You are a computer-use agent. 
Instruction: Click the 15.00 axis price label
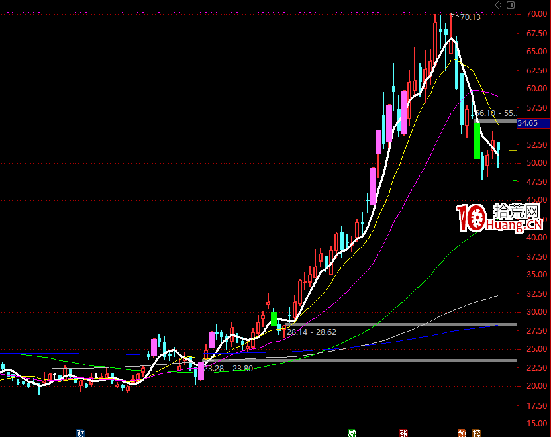click(536, 424)
